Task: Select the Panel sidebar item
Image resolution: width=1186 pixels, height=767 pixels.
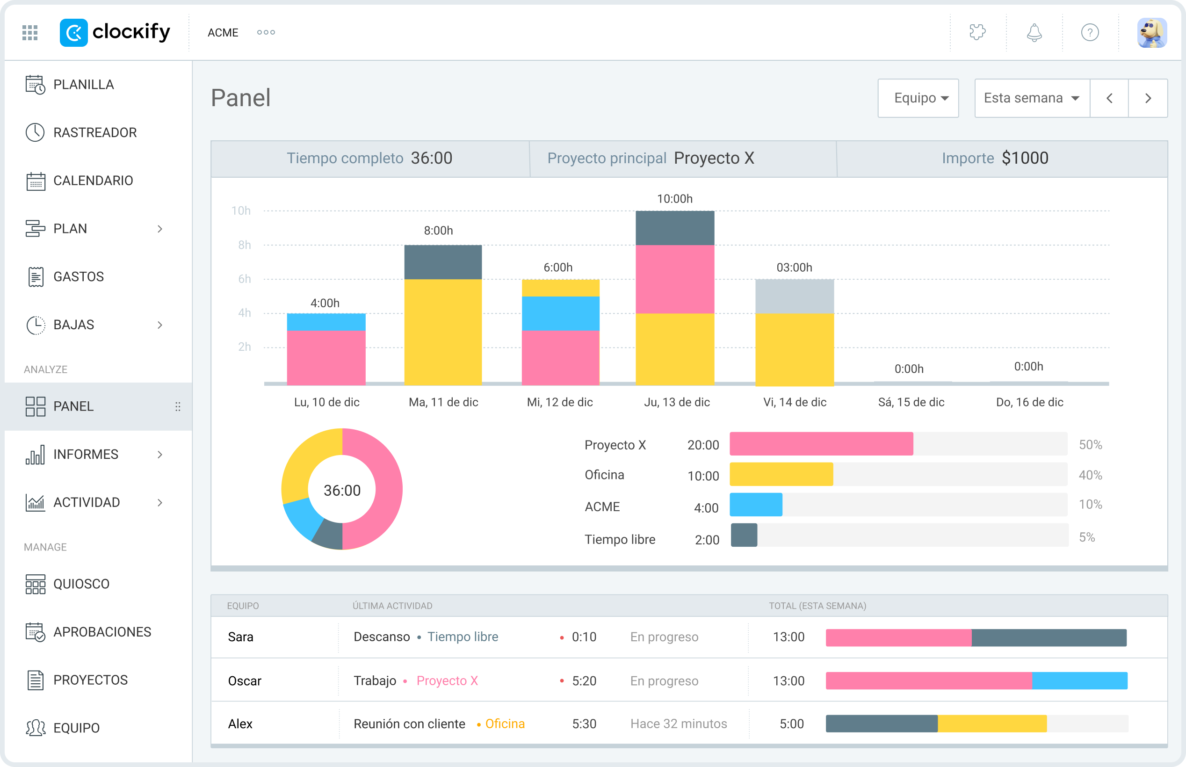Action: coord(73,406)
